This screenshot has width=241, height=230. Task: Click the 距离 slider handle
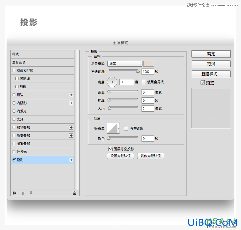(x=109, y=92)
